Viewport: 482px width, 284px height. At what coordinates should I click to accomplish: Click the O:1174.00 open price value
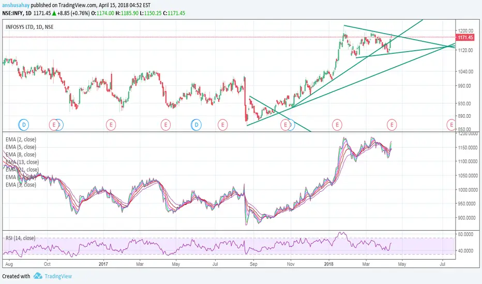pyautogui.click(x=102, y=13)
